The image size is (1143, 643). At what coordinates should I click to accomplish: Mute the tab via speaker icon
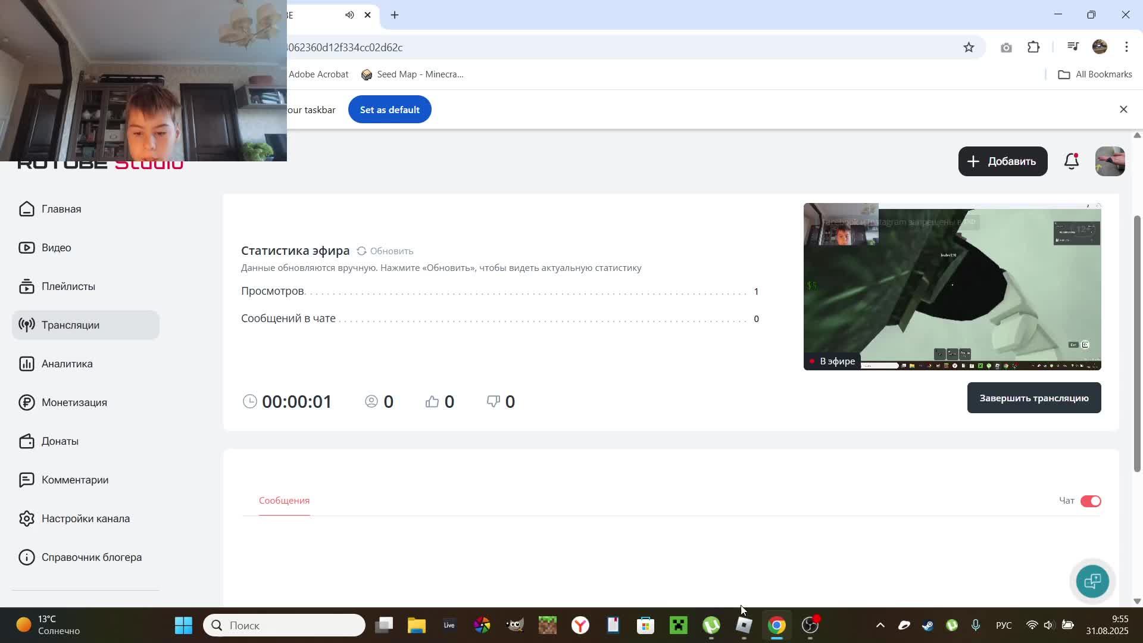pos(349,15)
